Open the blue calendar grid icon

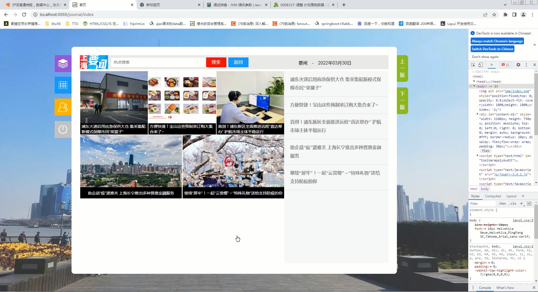point(63,85)
